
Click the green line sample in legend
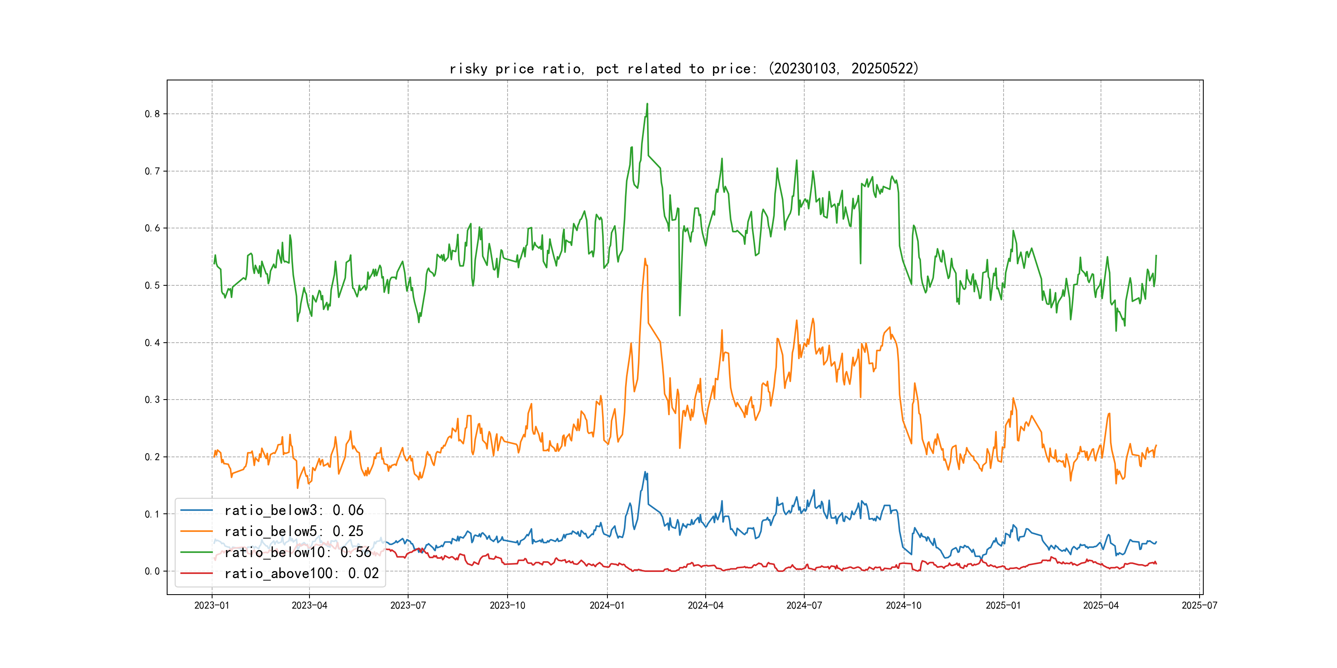click(x=197, y=553)
